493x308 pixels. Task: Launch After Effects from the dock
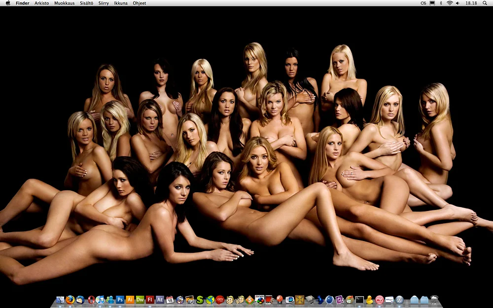pyautogui.click(x=160, y=300)
